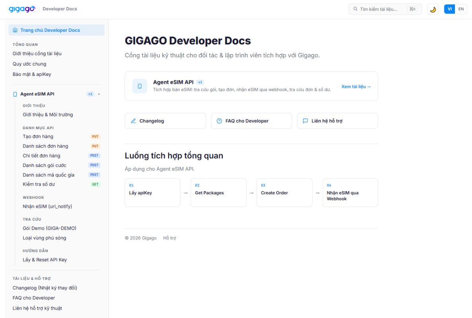Click POST badge next to Chi tiết đơn hàng
Image resolution: width=472 pixels, height=318 pixels.
click(x=94, y=155)
